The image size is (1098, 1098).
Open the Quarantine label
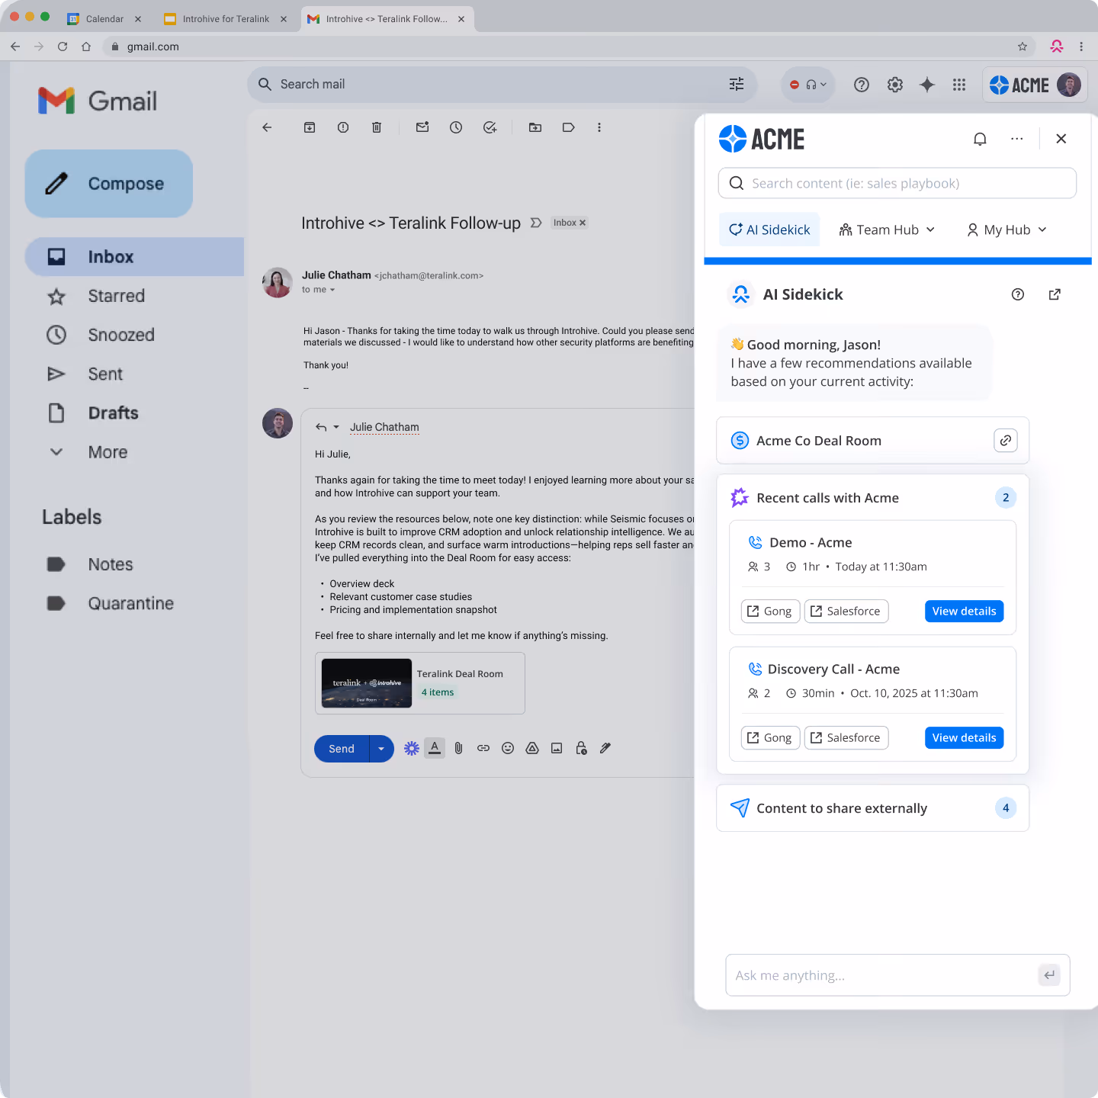pyautogui.click(x=131, y=603)
